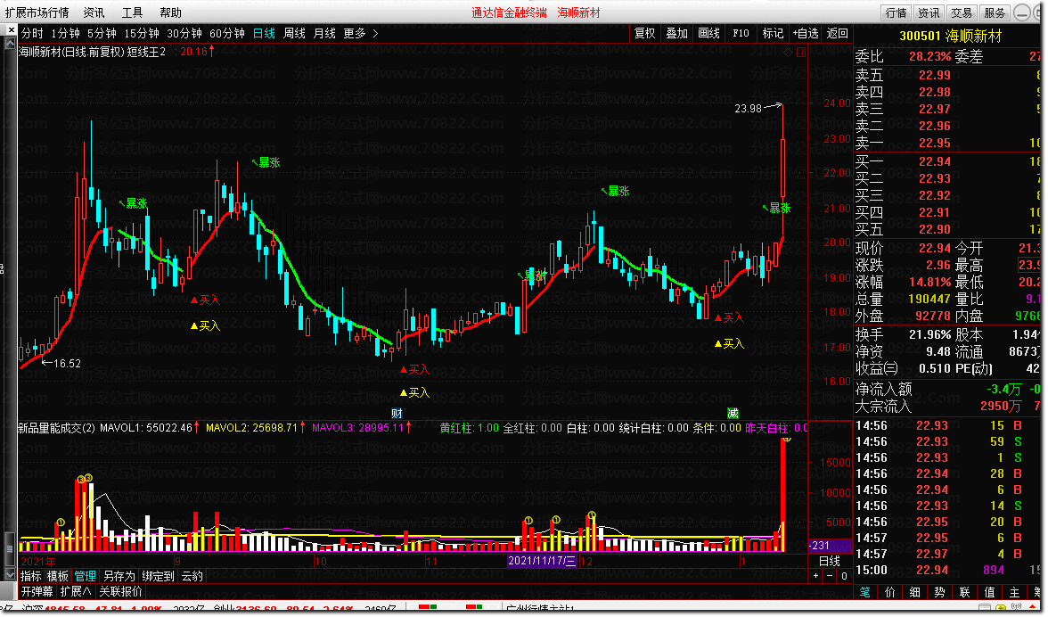Select the 主 tab in the quote panel

coord(1014,592)
